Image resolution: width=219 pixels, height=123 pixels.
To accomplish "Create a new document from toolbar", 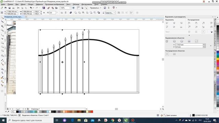I will [2, 8].
